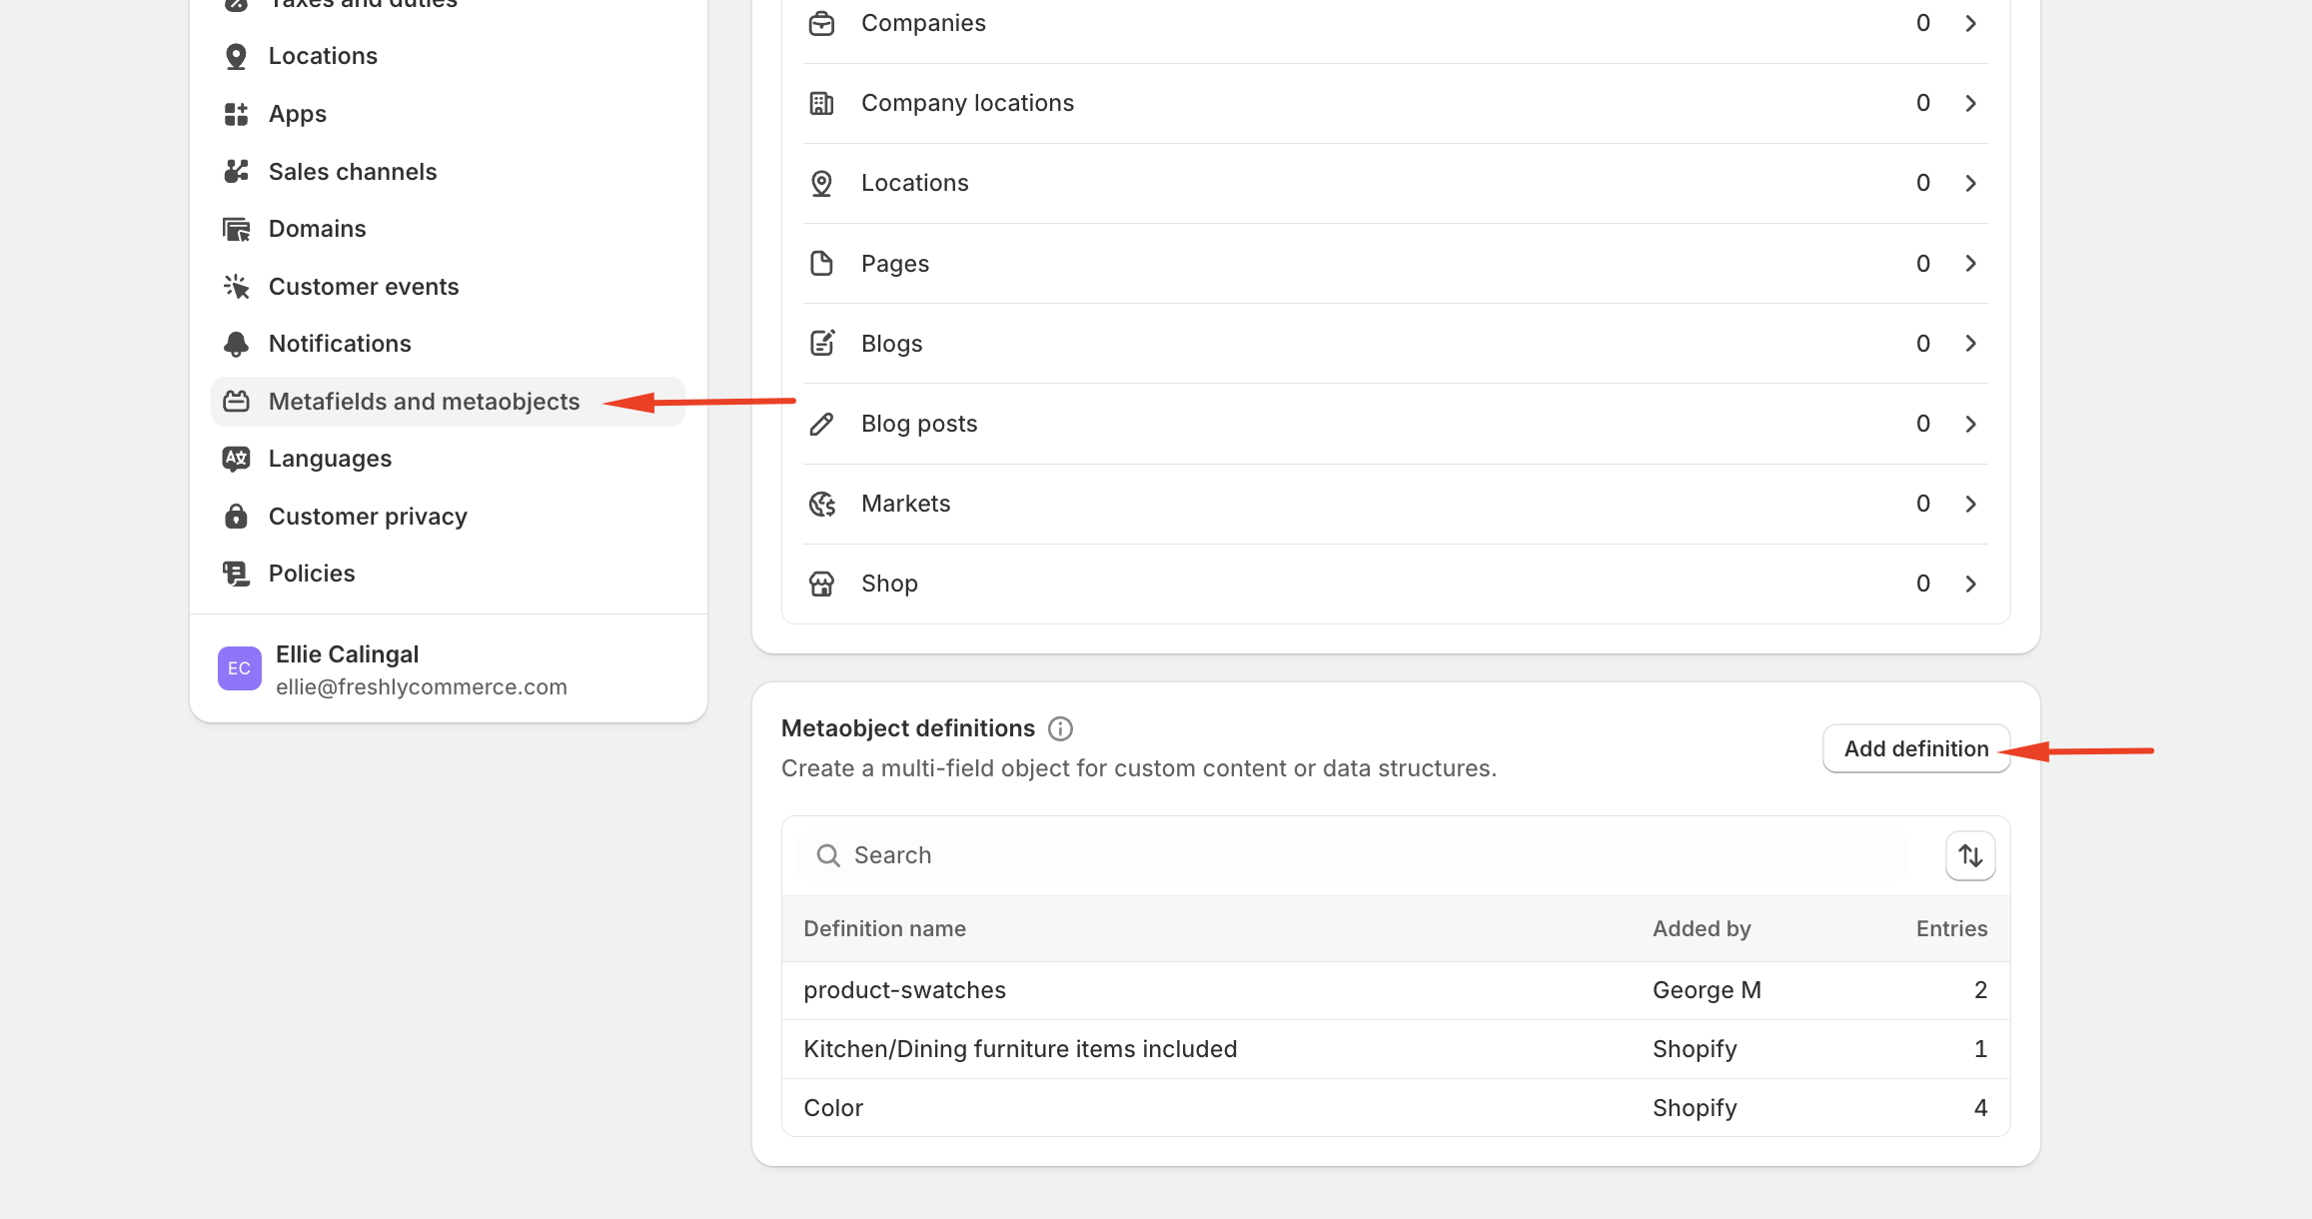
Task: Click the Apps sidebar icon
Action: click(x=236, y=114)
